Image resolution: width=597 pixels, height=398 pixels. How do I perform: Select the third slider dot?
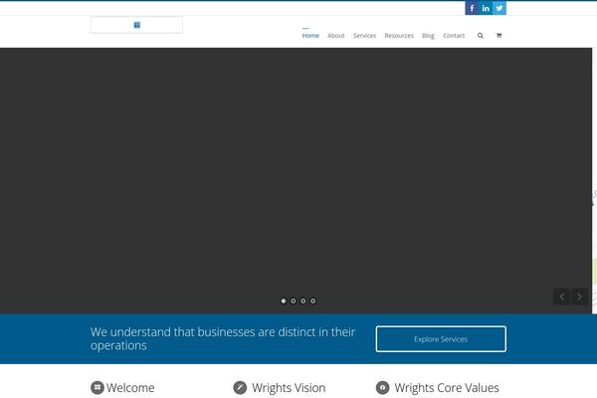pyautogui.click(x=303, y=300)
